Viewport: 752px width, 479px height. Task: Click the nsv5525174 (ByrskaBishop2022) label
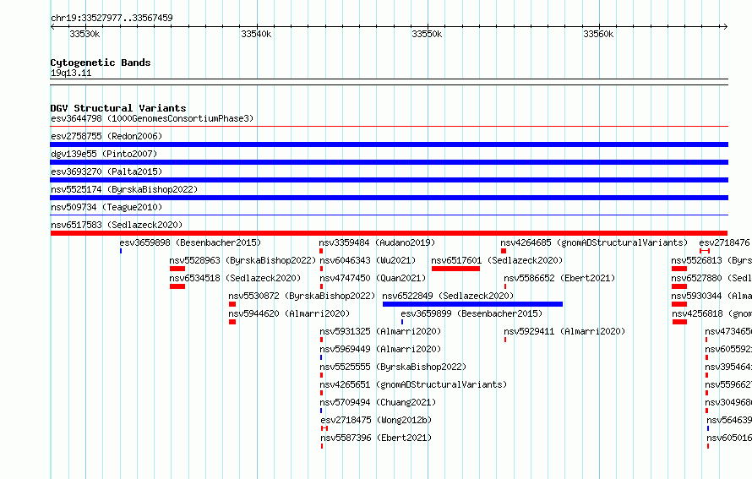tap(124, 189)
